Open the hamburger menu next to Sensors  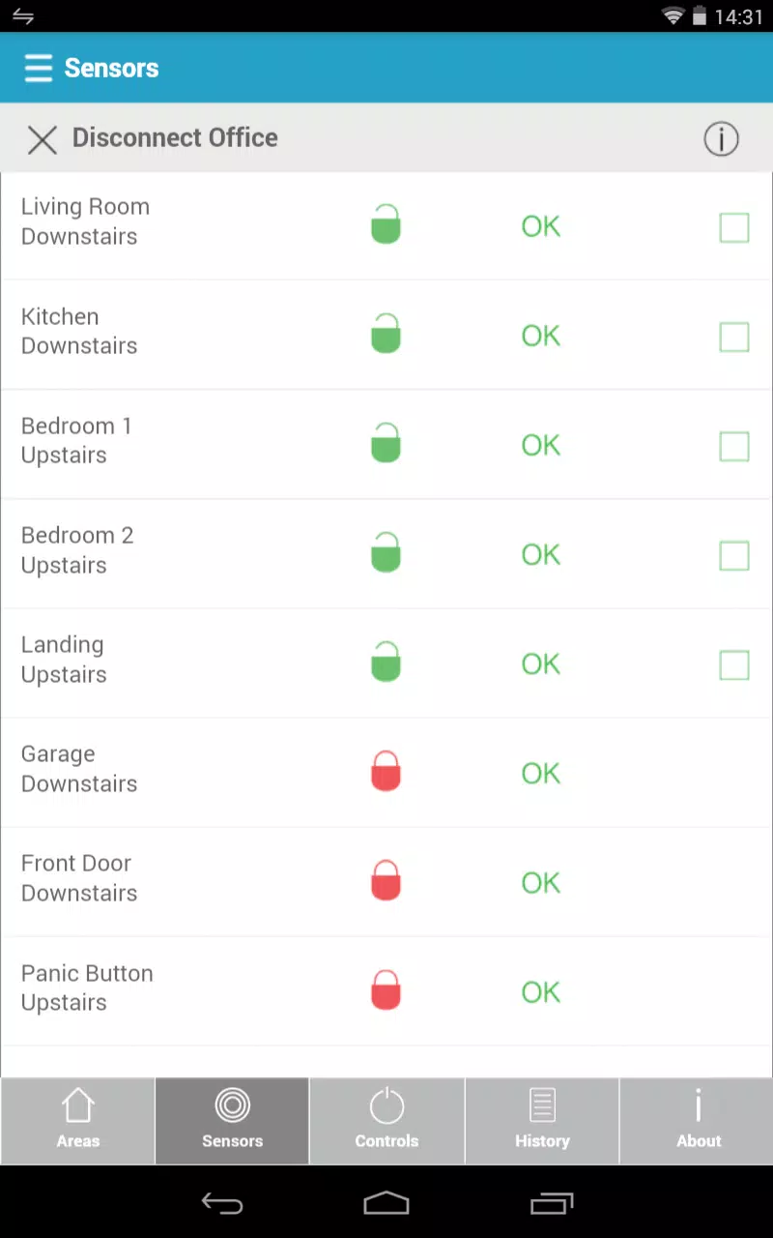(x=39, y=68)
